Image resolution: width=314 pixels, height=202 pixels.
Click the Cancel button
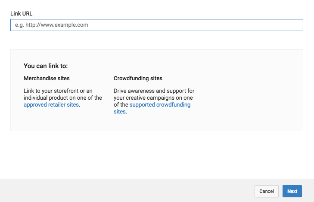pyautogui.click(x=266, y=191)
